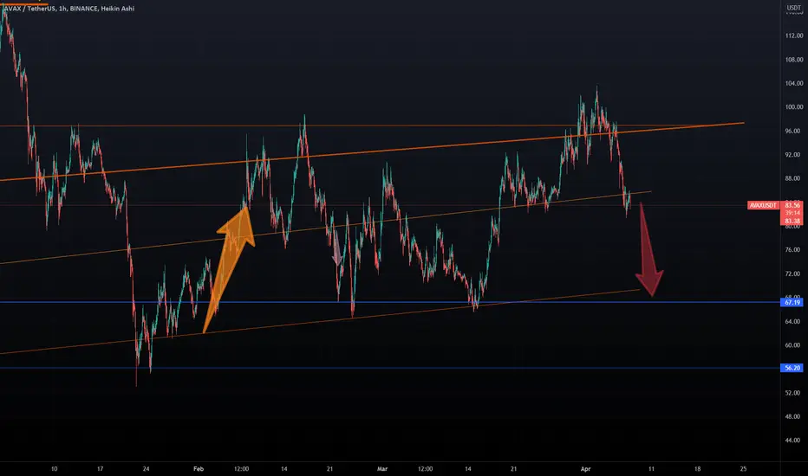Click the 44.00 price axis label
Image resolution: width=808 pixels, height=476 pixels.
click(792, 441)
